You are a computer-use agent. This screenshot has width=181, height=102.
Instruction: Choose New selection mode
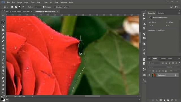point(12,7)
